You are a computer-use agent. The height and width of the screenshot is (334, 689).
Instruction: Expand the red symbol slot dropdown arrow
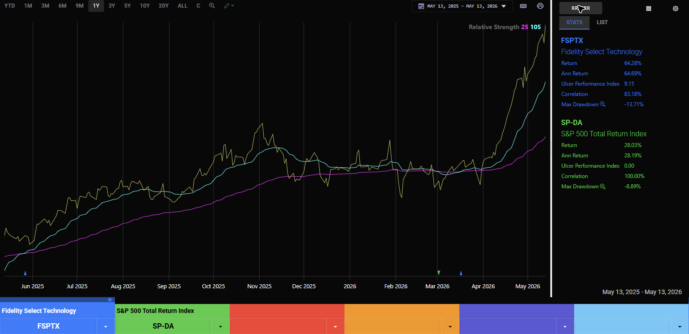[x=336, y=326]
